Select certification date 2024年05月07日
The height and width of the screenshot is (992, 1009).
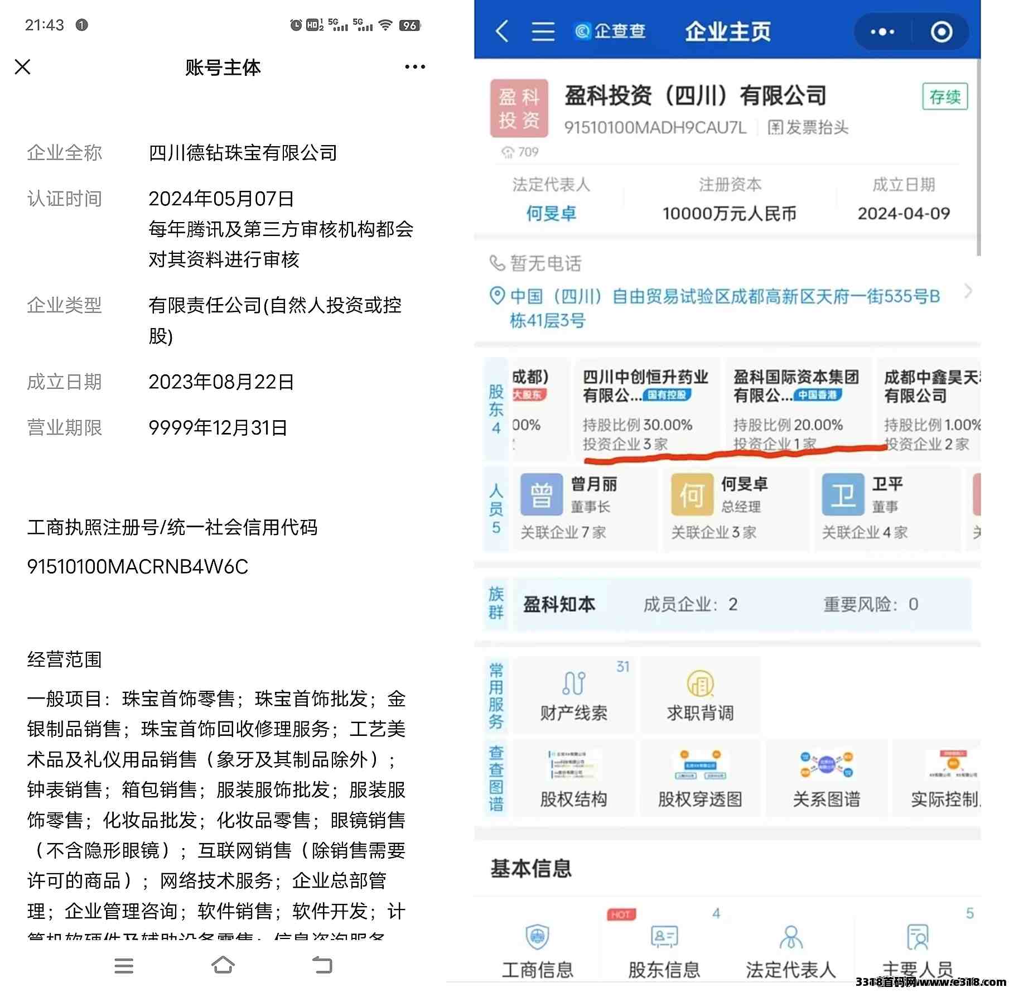pos(221,199)
